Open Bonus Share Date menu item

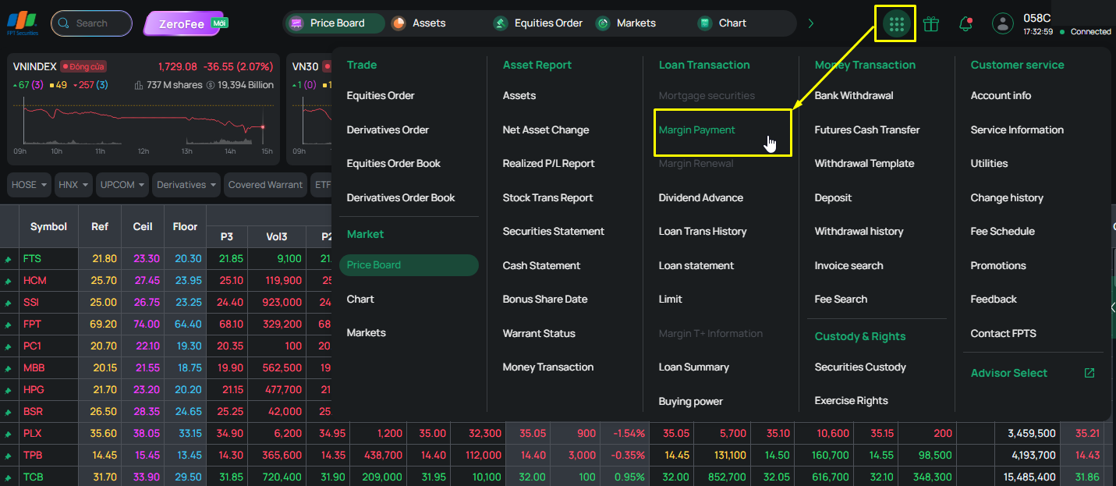[545, 300]
